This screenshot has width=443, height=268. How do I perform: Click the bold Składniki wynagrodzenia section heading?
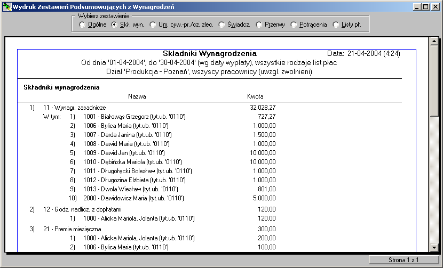tap(61, 87)
